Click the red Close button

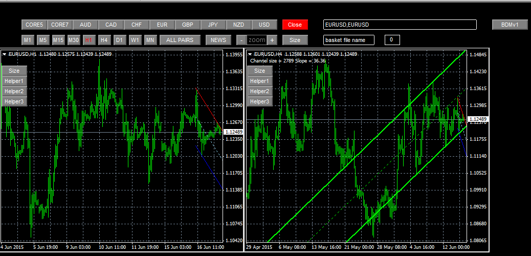[x=295, y=25]
